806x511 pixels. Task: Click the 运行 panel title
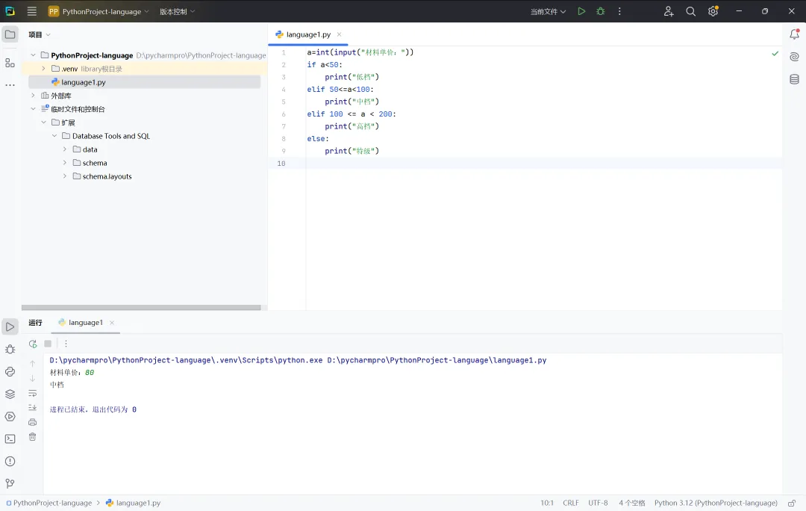(x=36, y=323)
